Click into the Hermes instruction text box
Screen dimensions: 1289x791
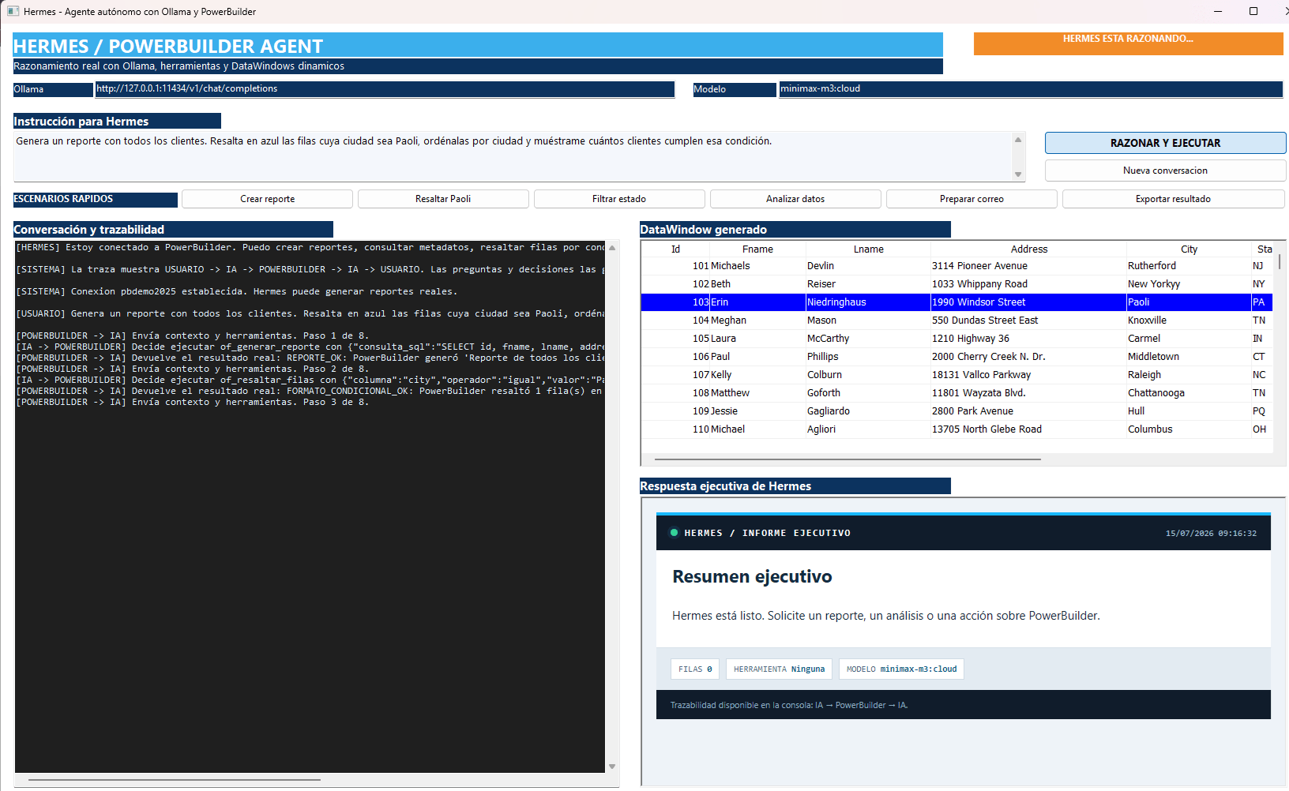click(x=513, y=156)
